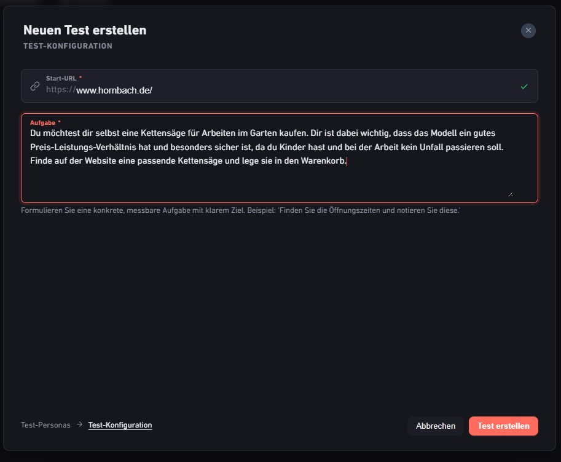This screenshot has height=462, width=561.
Task: Click the Aufgabe textarea resize handle
Action: click(x=511, y=194)
